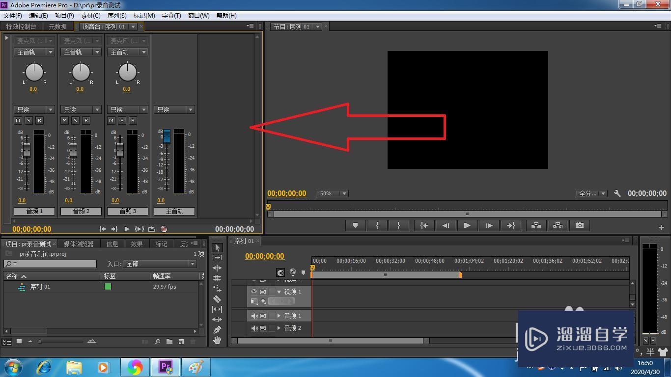Click the Record button in Audio Mixer
Image resolution: width=671 pixels, height=377 pixels.
point(164,229)
